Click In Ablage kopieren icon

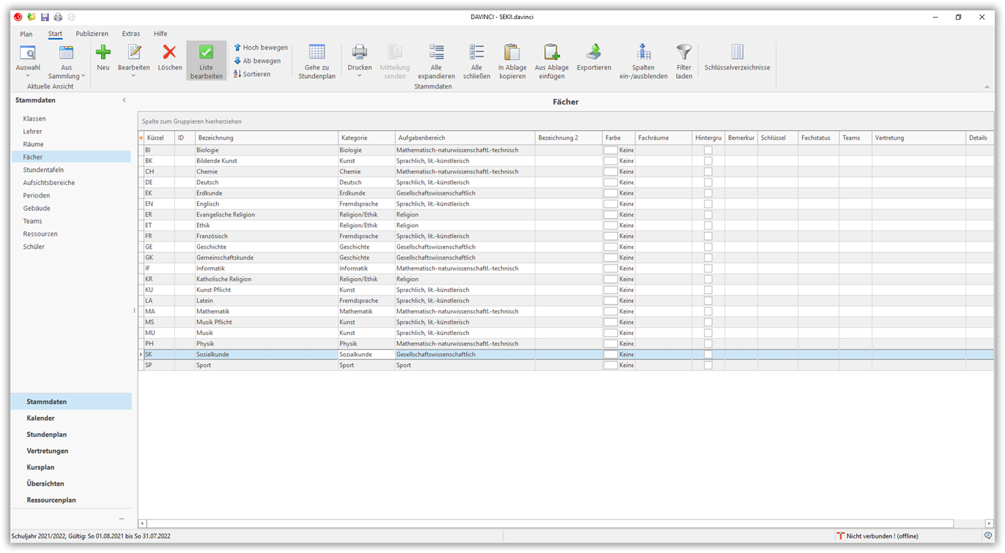click(x=512, y=53)
